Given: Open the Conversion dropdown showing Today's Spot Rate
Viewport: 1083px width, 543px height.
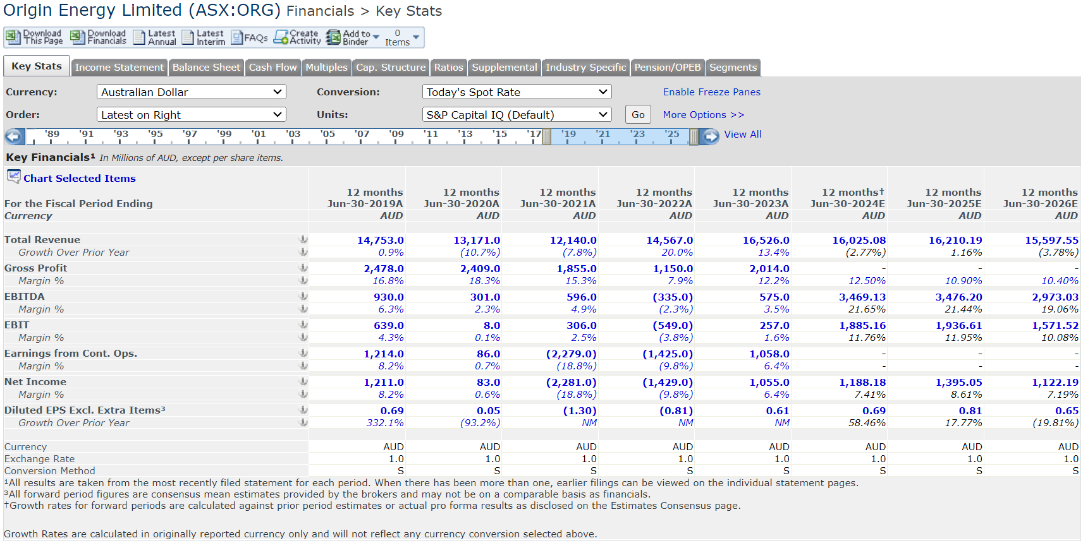Looking at the screenshot, I should [x=517, y=92].
